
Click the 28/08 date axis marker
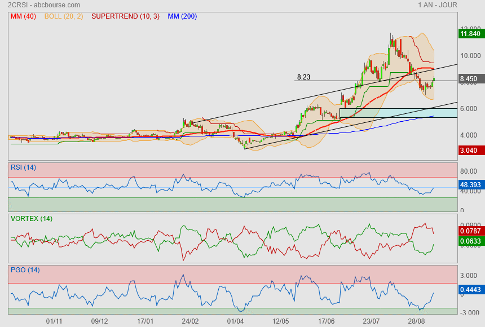[417, 321]
